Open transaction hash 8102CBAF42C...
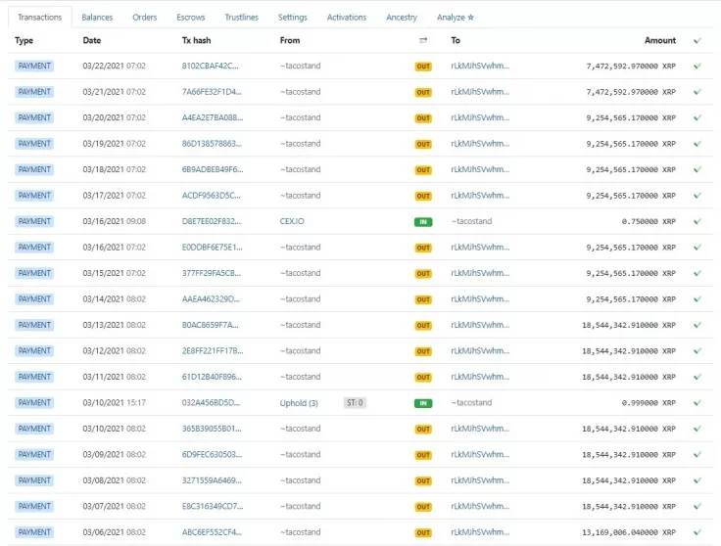This screenshot has height=546, width=721. (211, 66)
